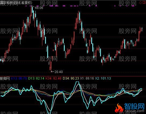146x114 pixels.
Task: Click the 20.40 low price label
Action: click(x=59, y=72)
